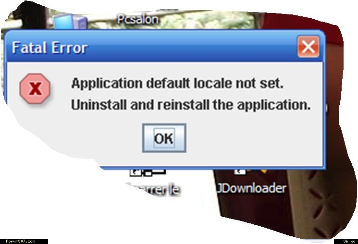This screenshot has width=358, height=244.
Task: Select the Pcsalon computer desktop icon
Action: pos(70,22)
